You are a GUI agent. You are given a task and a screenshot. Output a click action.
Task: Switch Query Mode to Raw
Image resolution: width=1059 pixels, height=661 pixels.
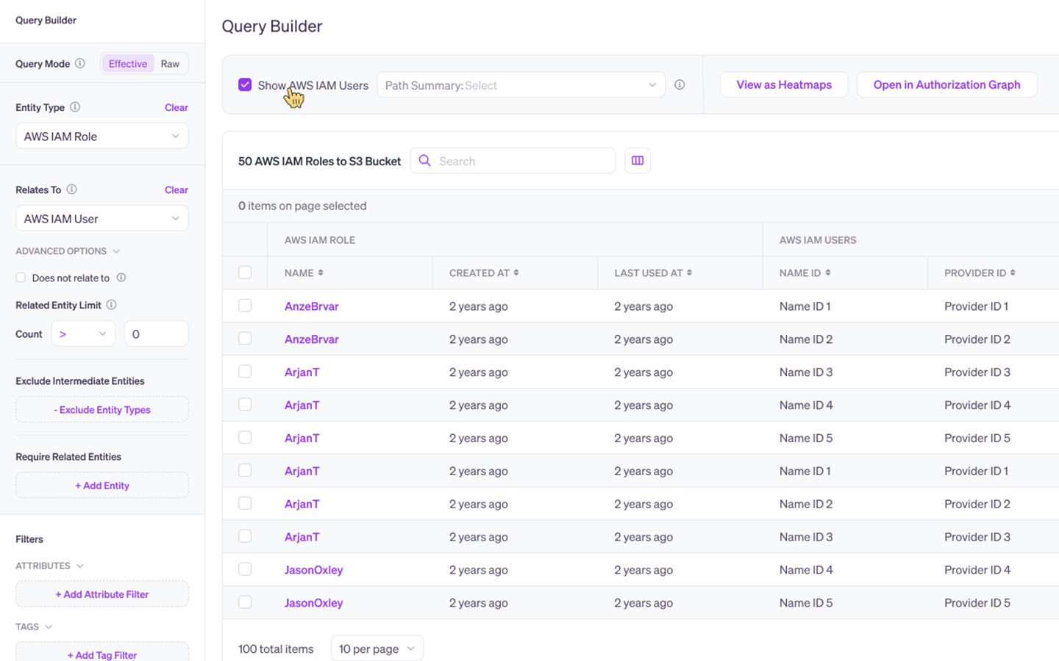pos(170,64)
